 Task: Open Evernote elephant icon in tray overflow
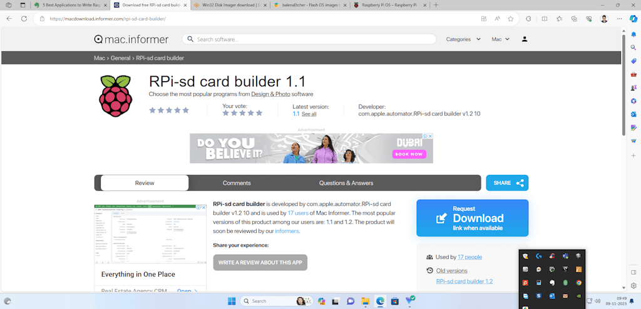coord(552,283)
